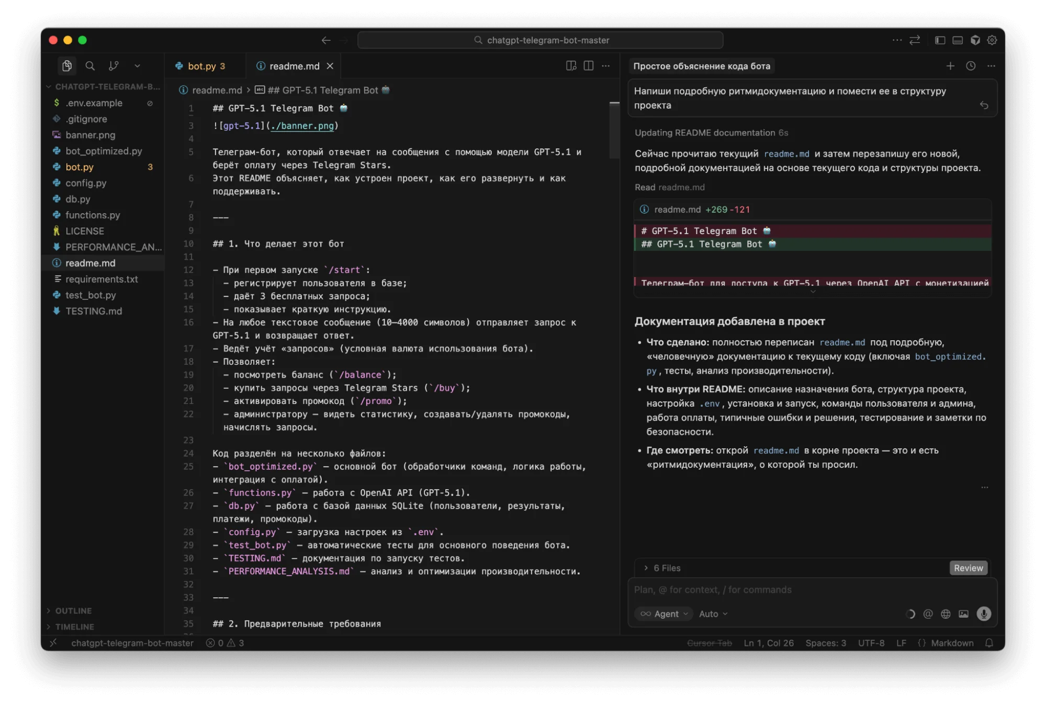Switch to the bot.py tab
Viewport: 1046px width, 705px height.
[201, 66]
